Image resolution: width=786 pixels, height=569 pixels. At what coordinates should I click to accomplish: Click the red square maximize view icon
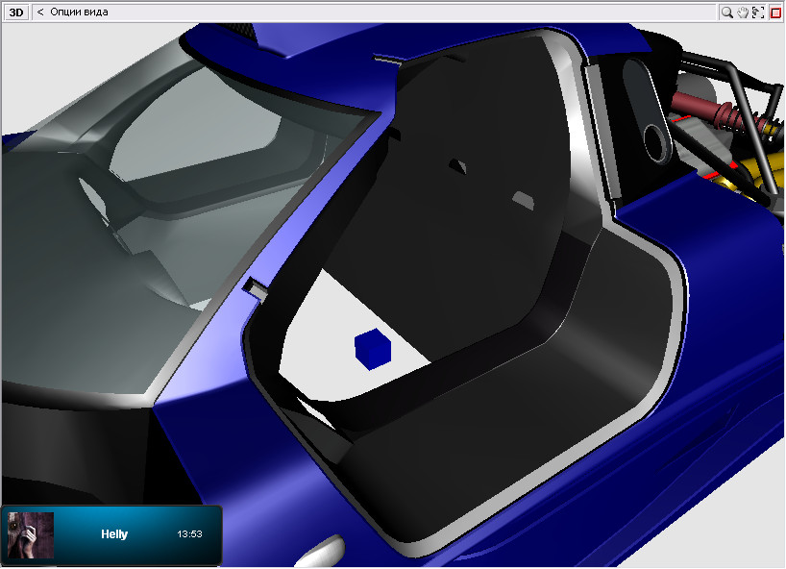(775, 12)
